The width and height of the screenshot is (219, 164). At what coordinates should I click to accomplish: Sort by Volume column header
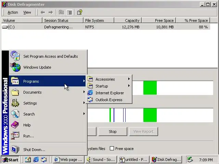(x=22, y=20)
